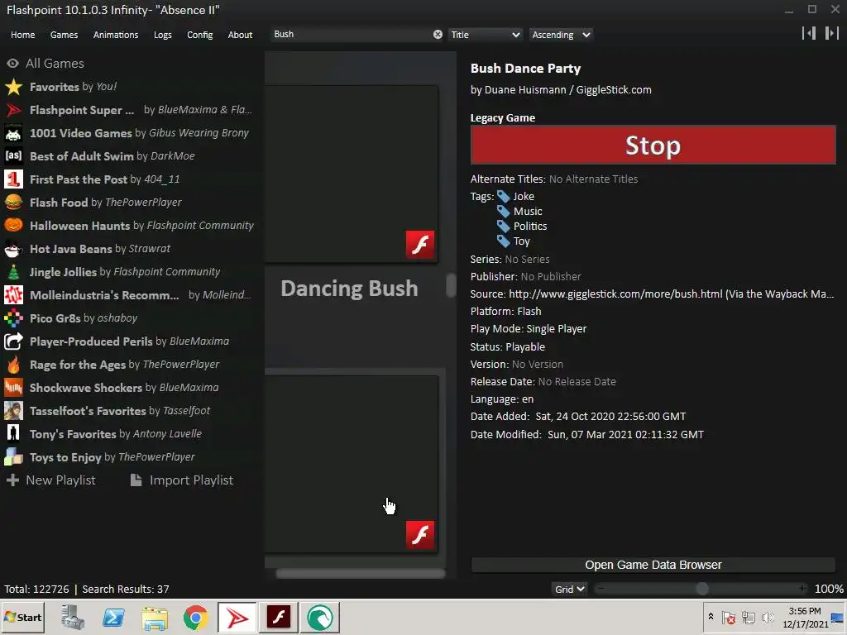Screen dimensions: 847x635
Task: Clear the Bush search with X icon
Action: click(438, 35)
